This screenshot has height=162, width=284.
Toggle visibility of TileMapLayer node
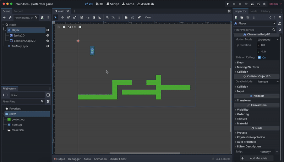point(48,46)
